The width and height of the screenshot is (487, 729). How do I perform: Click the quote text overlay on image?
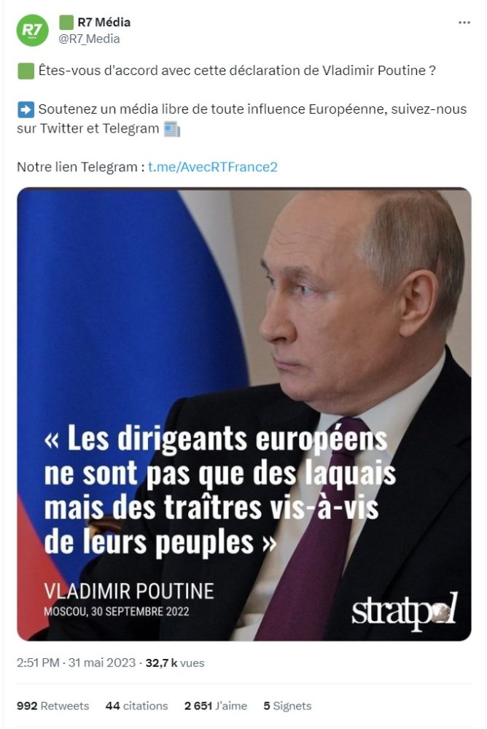click(x=219, y=491)
